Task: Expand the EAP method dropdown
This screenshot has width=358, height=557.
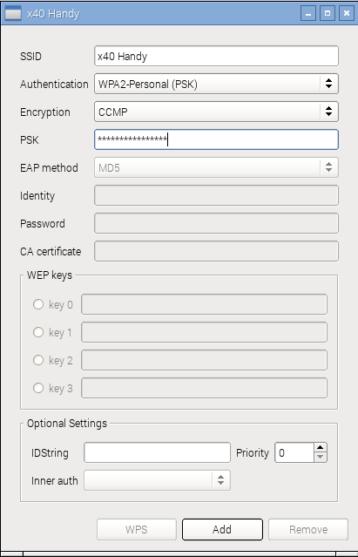Action: pyautogui.click(x=216, y=167)
